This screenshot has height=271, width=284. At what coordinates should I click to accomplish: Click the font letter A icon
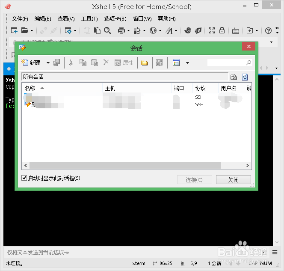(x=169, y=30)
